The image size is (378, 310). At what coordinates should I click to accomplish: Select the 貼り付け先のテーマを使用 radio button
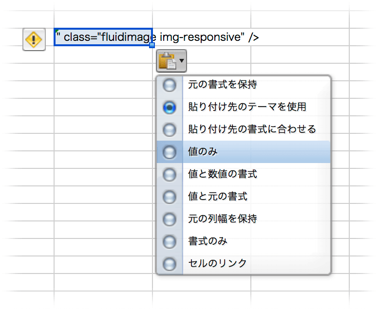[x=170, y=108]
